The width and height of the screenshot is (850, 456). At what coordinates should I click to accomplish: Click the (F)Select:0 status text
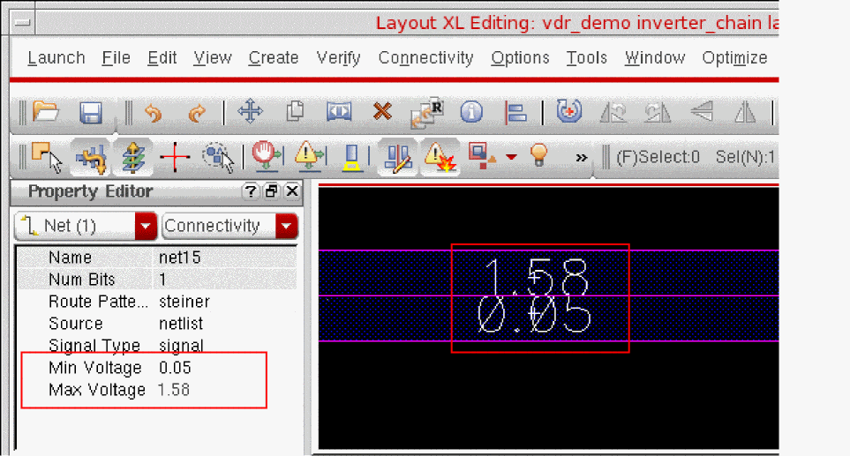coord(658,157)
